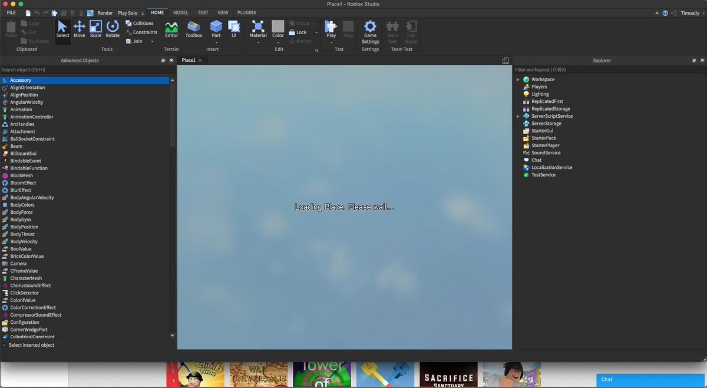Click Render in quick access bar
Screen dimensions: 707x388
[x=105, y=12]
